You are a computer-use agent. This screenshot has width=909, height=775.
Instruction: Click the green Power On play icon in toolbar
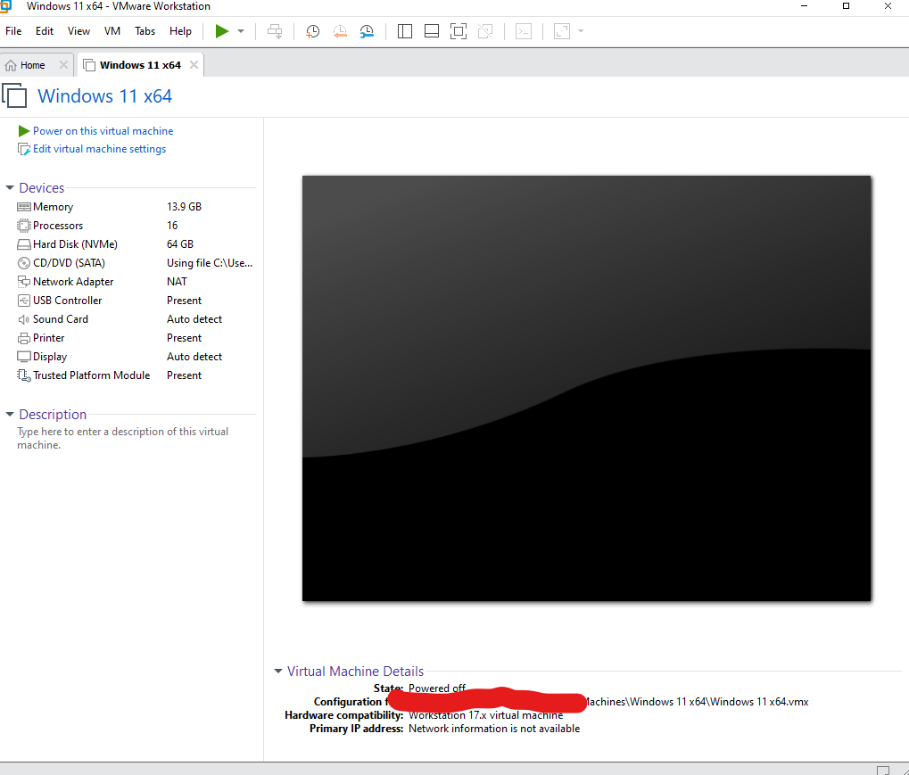coord(221,31)
